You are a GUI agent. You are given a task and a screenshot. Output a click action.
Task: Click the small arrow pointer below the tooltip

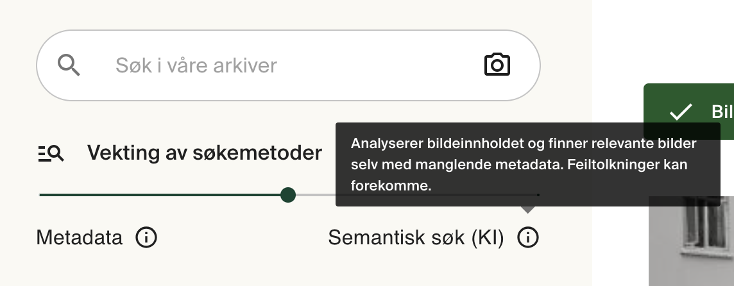pyautogui.click(x=527, y=209)
